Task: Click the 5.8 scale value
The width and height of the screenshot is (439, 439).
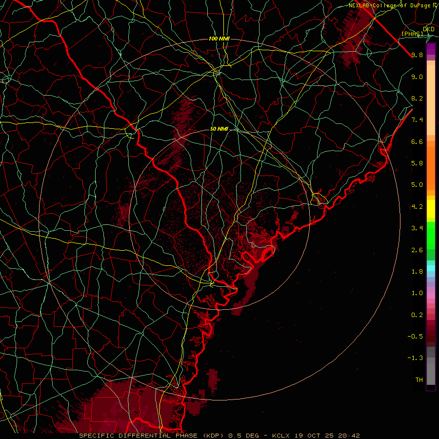Action: 417,163
